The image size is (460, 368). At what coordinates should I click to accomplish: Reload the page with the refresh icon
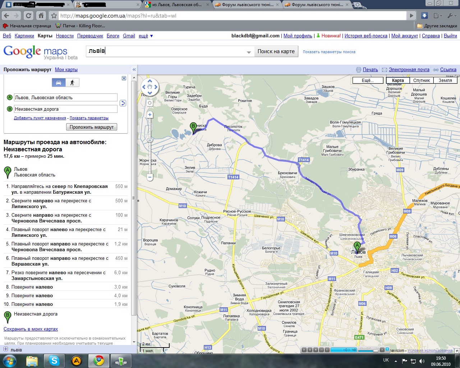[29, 16]
